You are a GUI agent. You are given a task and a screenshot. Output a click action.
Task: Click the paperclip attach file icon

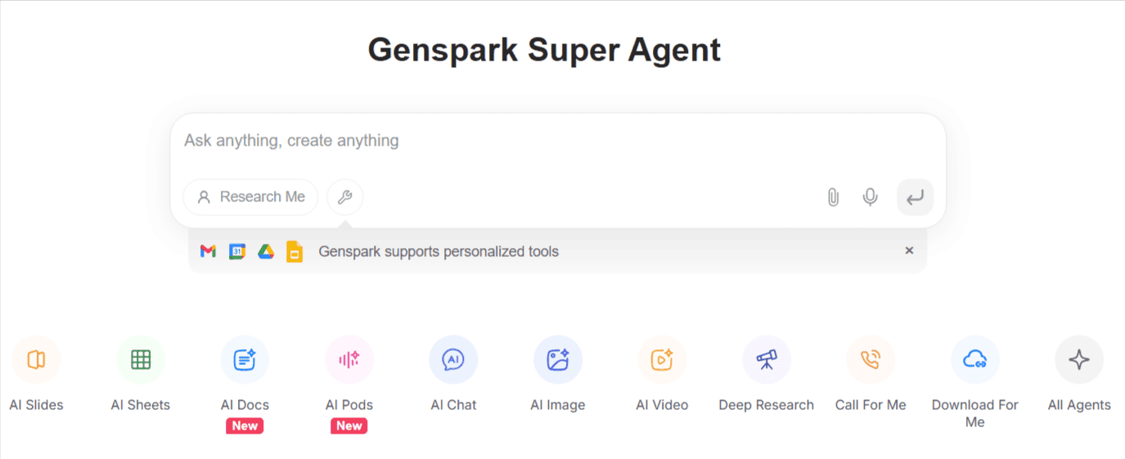(833, 197)
